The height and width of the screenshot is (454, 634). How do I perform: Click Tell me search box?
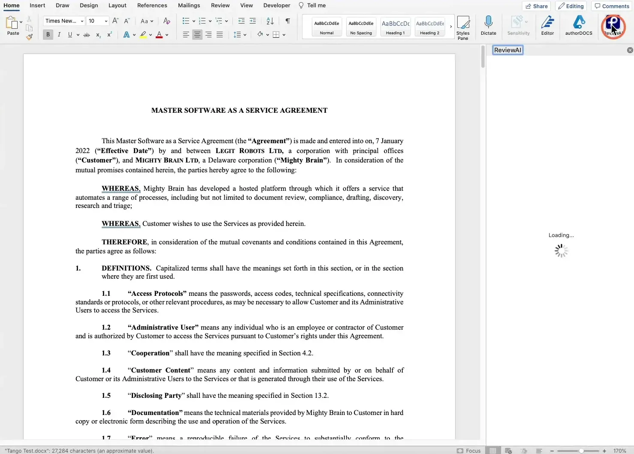coord(312,6)
